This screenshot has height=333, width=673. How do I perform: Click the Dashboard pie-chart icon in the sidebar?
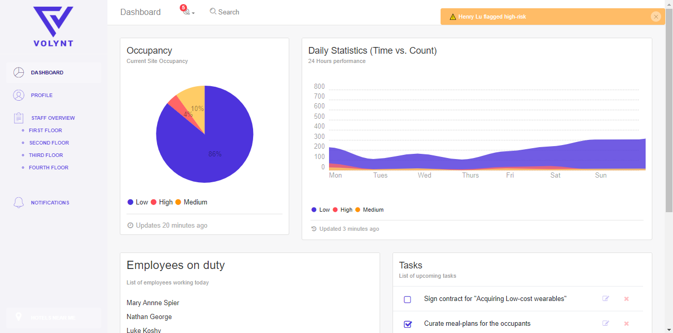[x=19, y=73]
